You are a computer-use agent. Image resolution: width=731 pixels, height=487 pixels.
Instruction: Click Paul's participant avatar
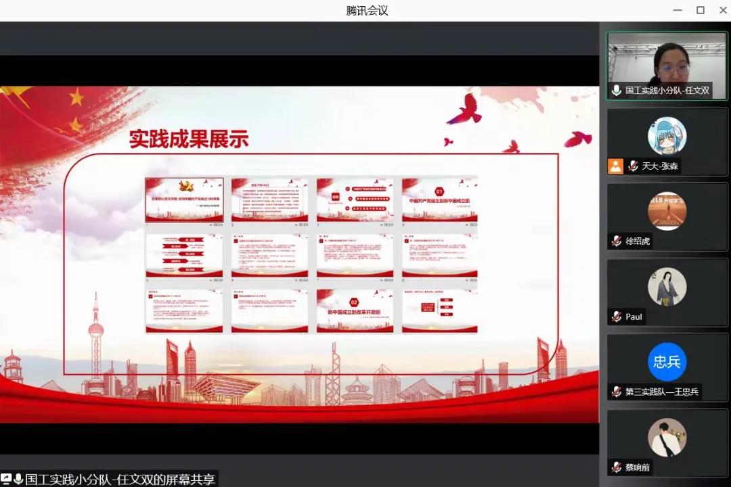[x=667, y=286]
